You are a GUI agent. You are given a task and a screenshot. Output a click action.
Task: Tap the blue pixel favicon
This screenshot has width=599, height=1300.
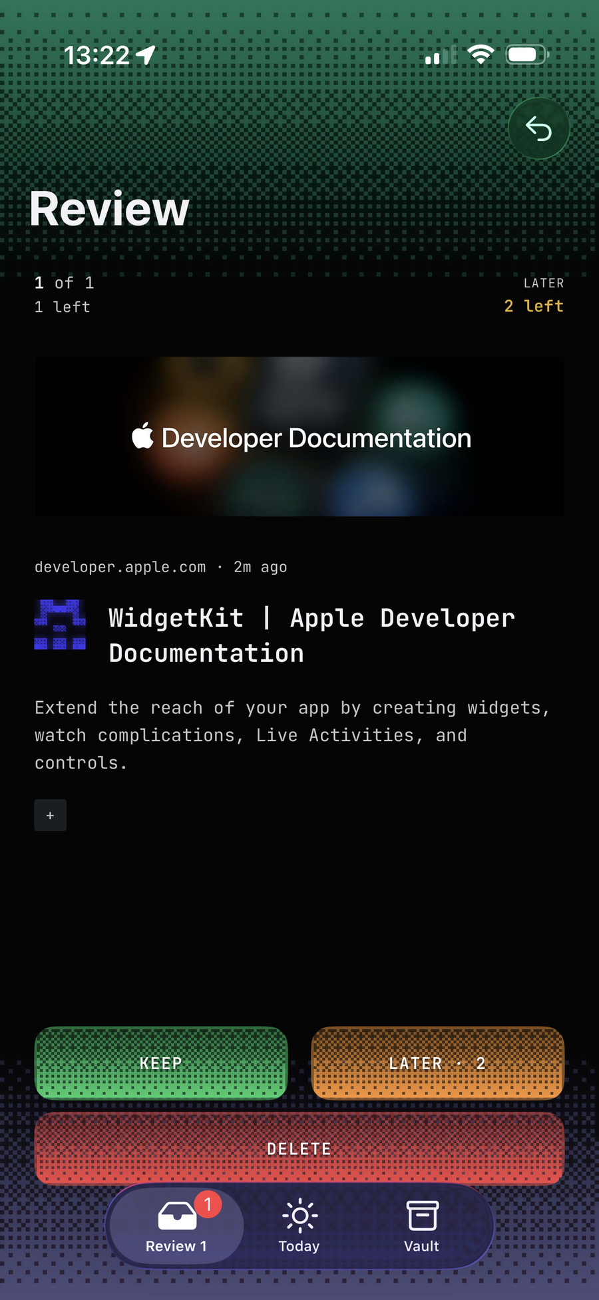[x=60, y=624]
